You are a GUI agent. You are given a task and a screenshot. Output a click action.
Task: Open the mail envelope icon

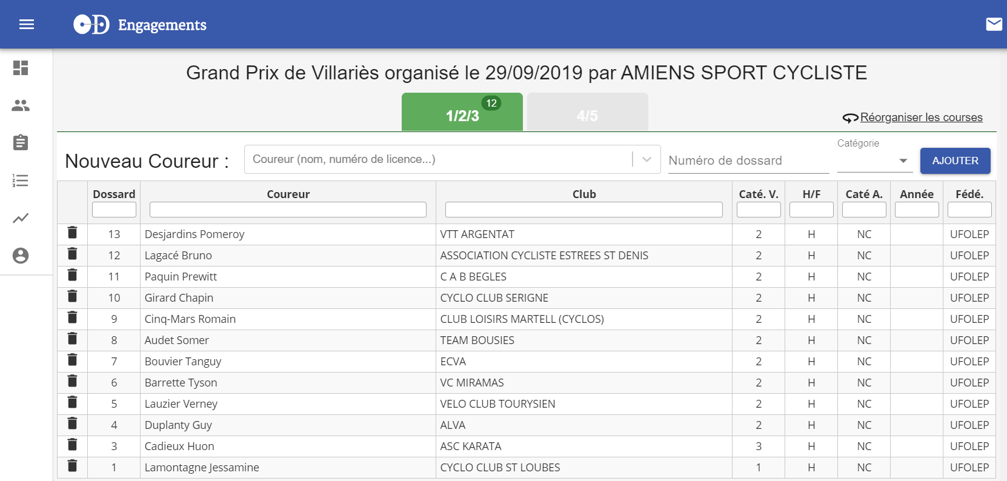coord(994,24)
